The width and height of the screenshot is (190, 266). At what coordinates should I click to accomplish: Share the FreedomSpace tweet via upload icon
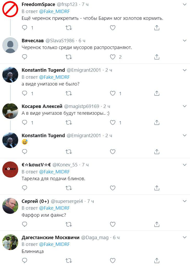(x=157, y=28)
